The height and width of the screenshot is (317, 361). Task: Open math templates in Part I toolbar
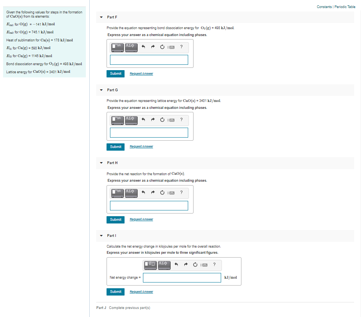coord(150,265)
